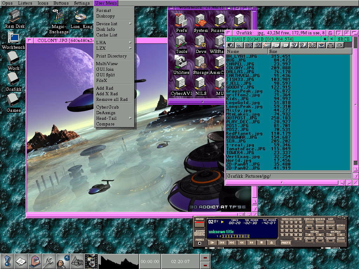This screenshot has width=359, height=269.
Task: Click the skull and crossbones delete icon
Action: point(312,45)
